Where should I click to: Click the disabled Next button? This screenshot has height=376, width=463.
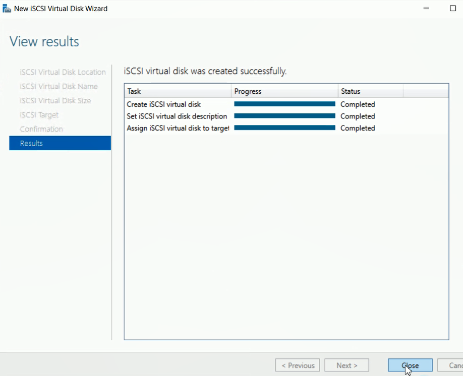click(346, 365)
